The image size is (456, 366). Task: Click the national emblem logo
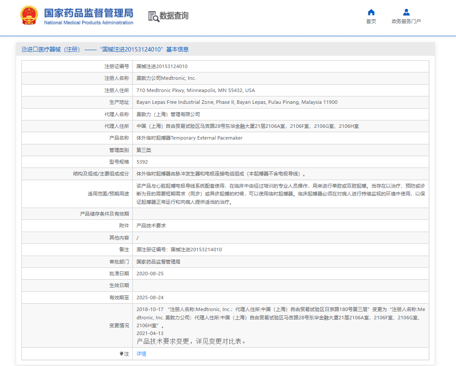point(29,15)
